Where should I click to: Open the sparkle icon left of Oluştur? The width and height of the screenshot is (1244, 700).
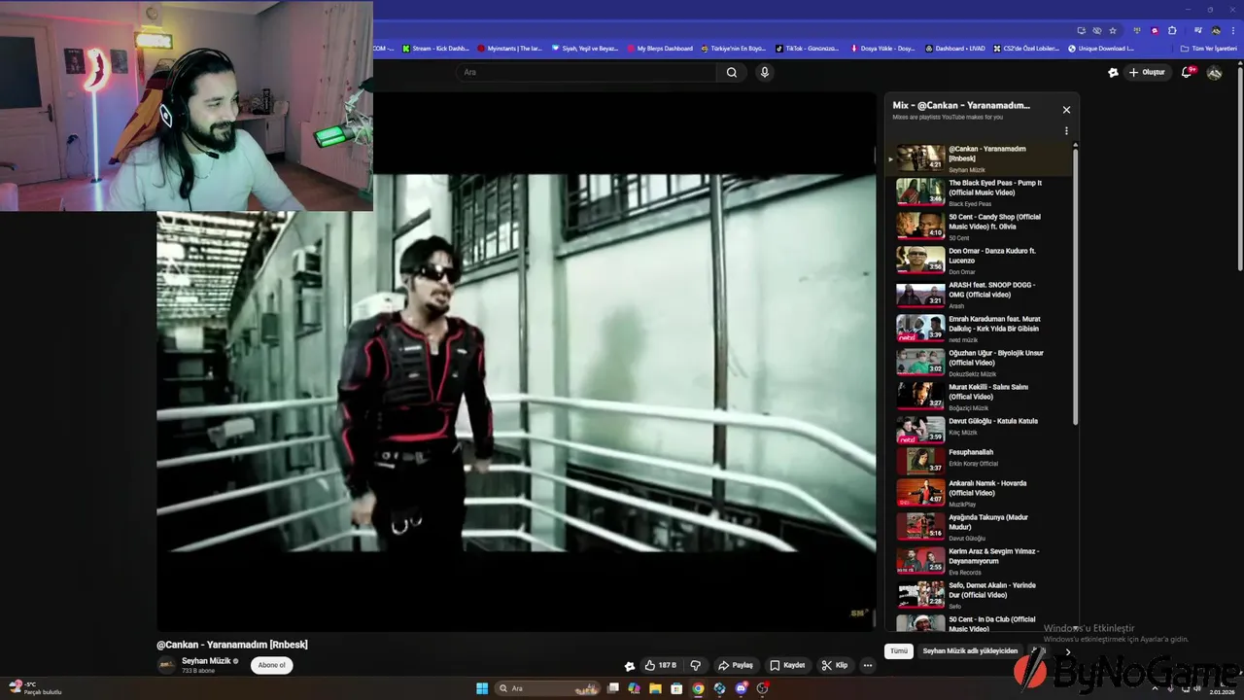coord(1113,72)
